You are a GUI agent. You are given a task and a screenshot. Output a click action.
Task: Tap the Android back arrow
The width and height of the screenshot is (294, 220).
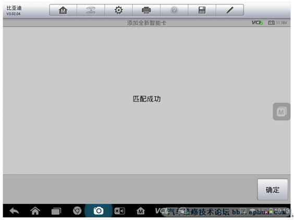coord(14,211)
